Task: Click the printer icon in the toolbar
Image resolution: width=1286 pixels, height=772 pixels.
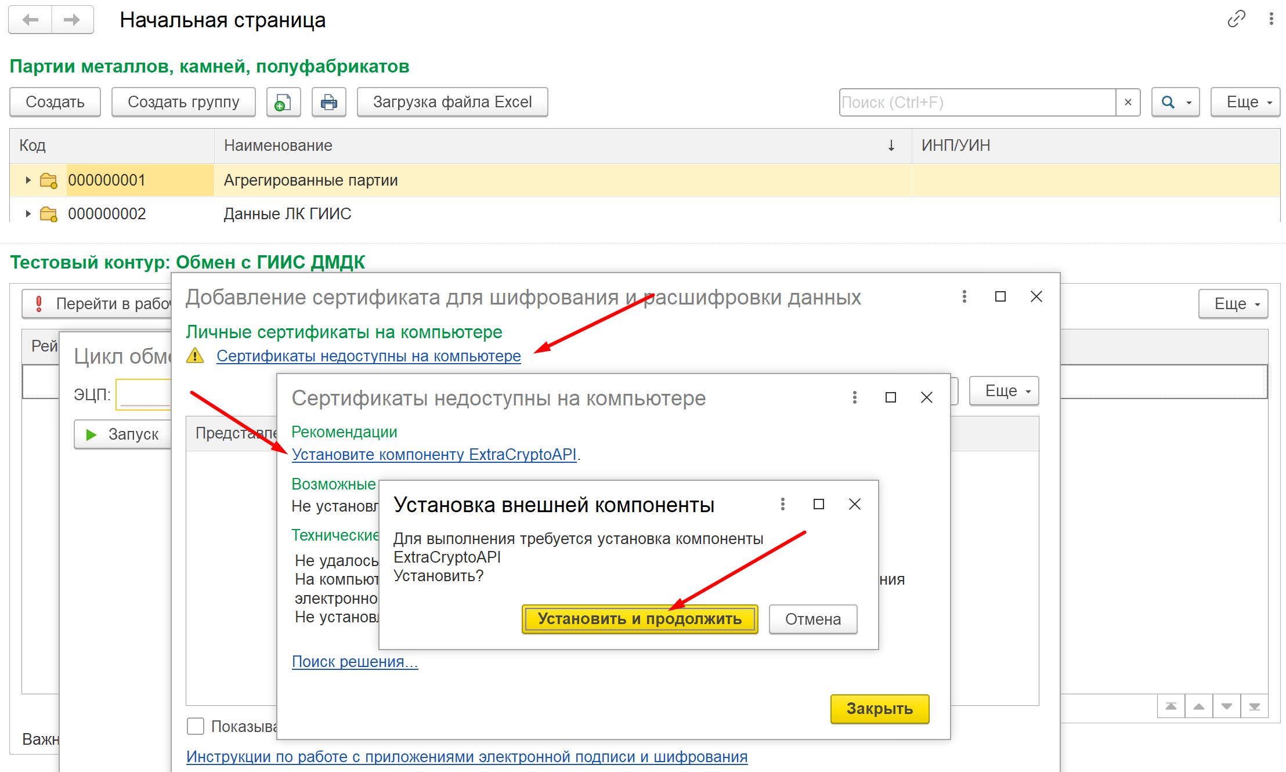Action: pos(328,102)
